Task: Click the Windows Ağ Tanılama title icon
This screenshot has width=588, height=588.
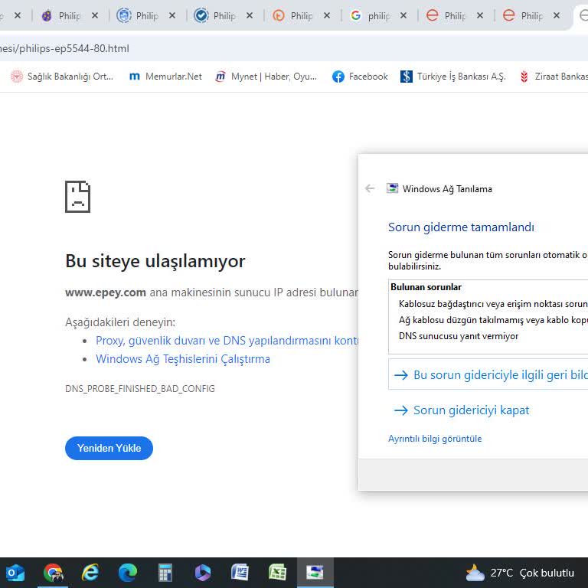Action: (392, 188)
